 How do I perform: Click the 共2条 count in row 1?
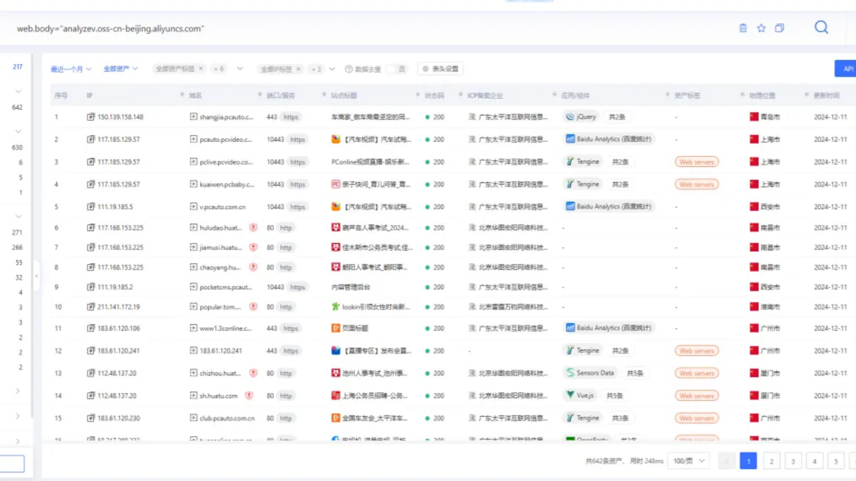(x=617, y=117)
